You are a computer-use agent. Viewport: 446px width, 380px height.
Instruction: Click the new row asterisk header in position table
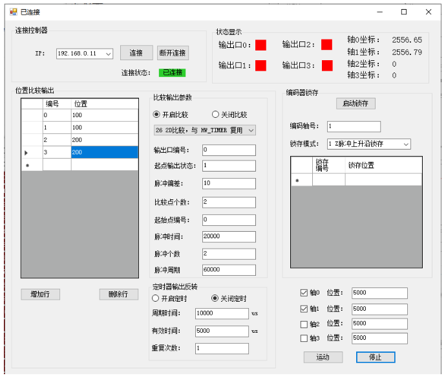tap(32, 165)
